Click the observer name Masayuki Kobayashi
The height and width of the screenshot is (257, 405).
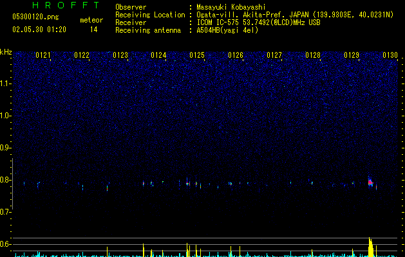click(x=231, y=7)
